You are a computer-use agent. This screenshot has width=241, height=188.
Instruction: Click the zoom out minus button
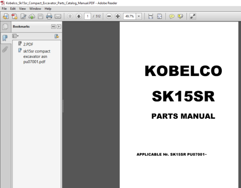(x=109, y=16)
